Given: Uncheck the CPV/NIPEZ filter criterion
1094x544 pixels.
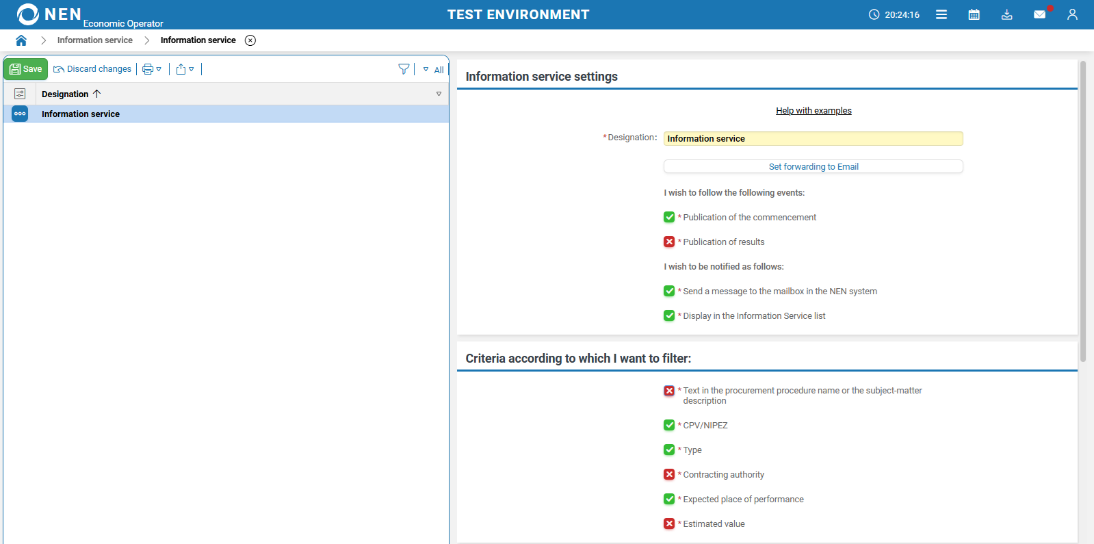Looking at the screenshot, I should [x=669, y=425].
